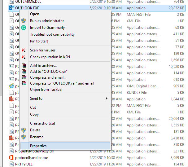Screen dimensions: 188x167
Task: Click the 3,969 KB size cell
Action: click(x=177, y=158)
